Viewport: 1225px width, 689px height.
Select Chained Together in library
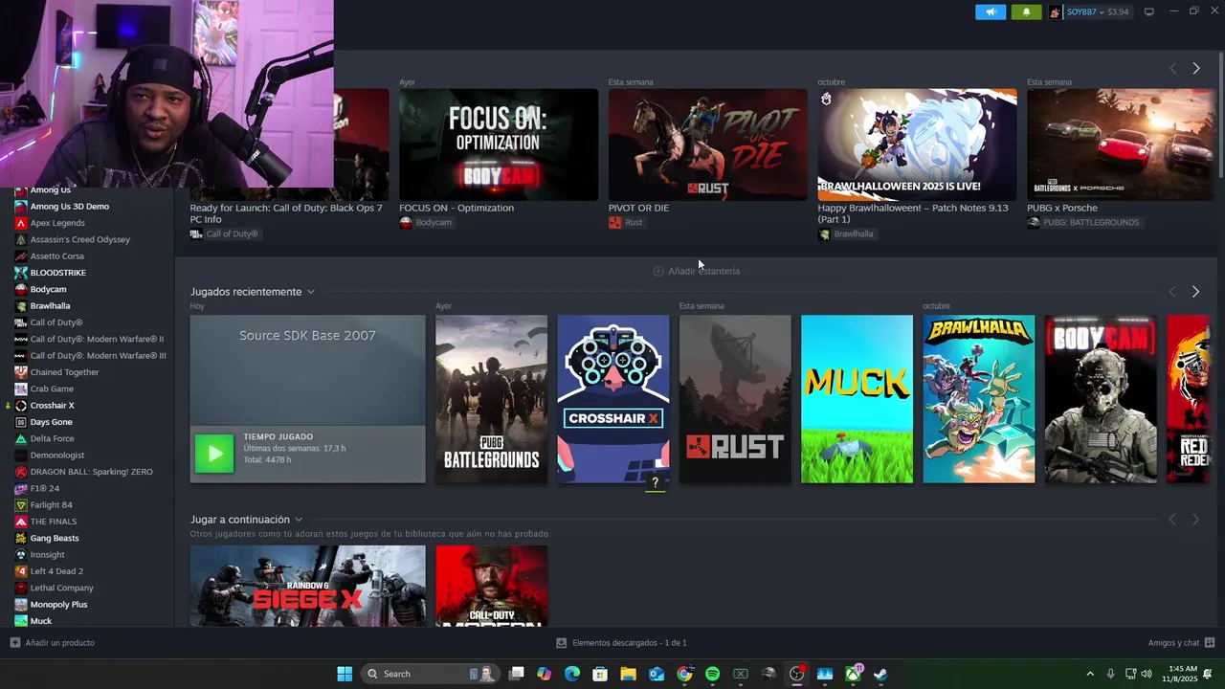64,372
